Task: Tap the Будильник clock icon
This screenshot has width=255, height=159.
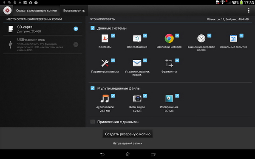Action: pos(201,39)
